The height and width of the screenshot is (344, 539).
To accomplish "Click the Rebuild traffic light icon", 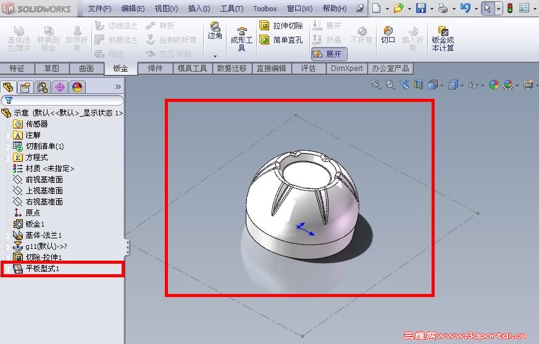I will (510, 8).
